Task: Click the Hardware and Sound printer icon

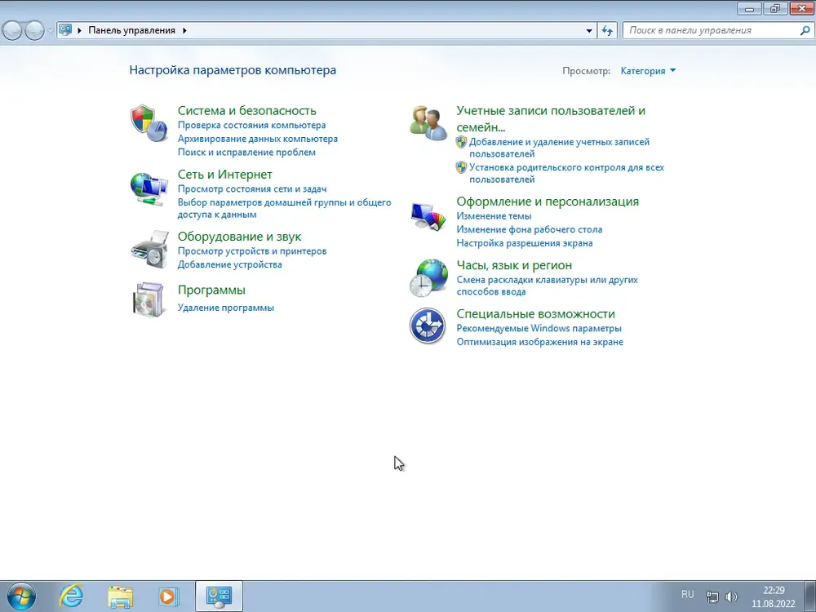Action: pyautogui.click(x=149, y=249)
